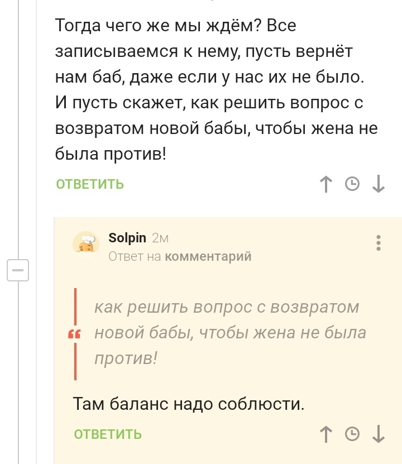Follow the bold "комментарий" link
402x464 pixels.
click(x=209, y=256)
